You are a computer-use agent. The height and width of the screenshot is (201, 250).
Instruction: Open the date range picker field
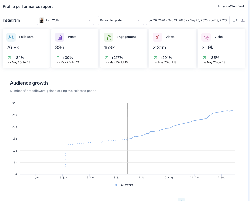[x=188, y=20]
